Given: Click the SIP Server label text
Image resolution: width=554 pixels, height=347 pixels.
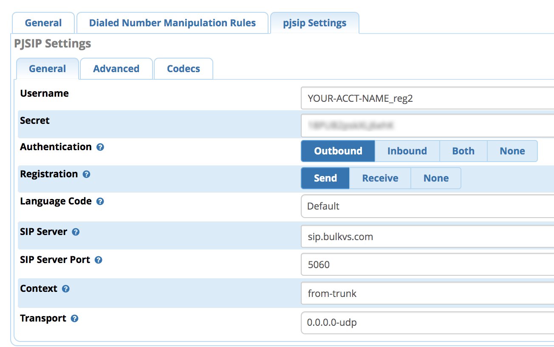Looking at the screenshot, I should (x=43, y=232).
